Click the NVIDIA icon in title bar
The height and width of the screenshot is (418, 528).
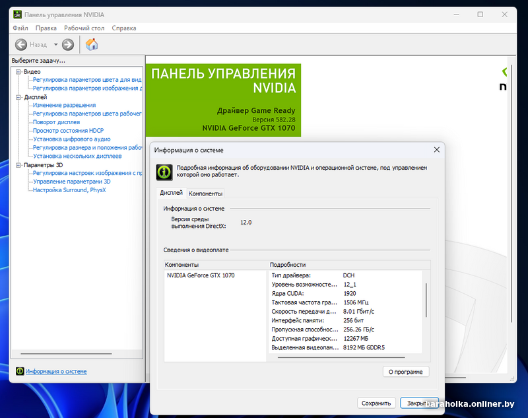click(17, 15)
